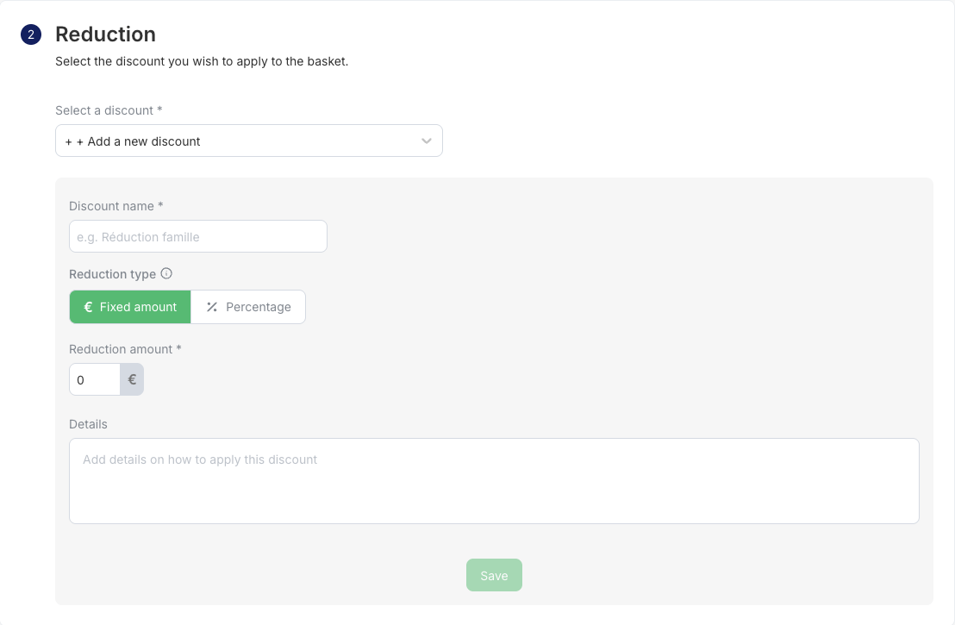This screenshot has width=955, height=625.
Task: Click the 'Reduction type' label text
Action: [x=112, y=274]
